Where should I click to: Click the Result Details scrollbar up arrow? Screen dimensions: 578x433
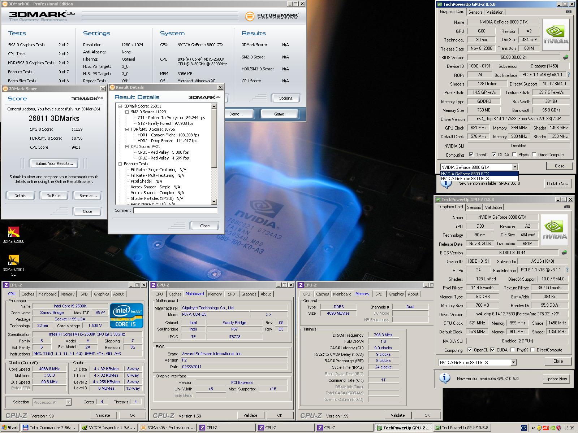point(214,106)
